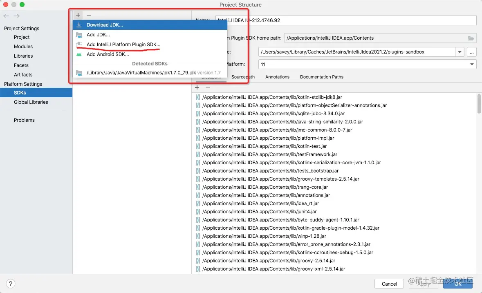
Task: Remove classpath entry with minus icon
Action: (x=208, y=87)
